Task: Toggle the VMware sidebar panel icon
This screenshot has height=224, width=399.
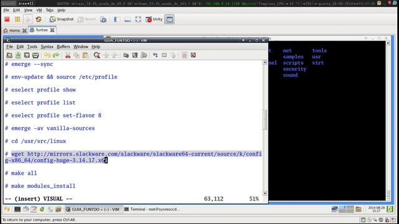Action: [117, 19]
